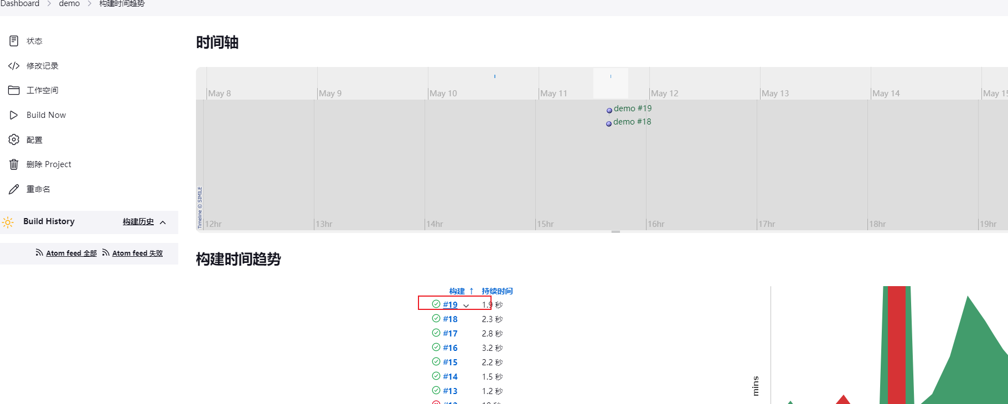The image size is (1008, 404).
Task: Click the 构建历史 trend link
Action: 138,222
